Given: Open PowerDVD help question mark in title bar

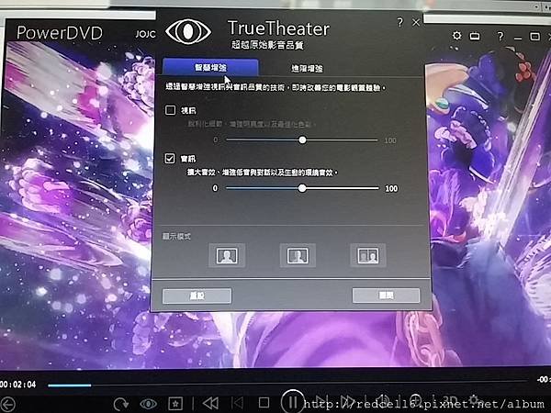Looking at the screenshot, I should (x=500, y=36).
